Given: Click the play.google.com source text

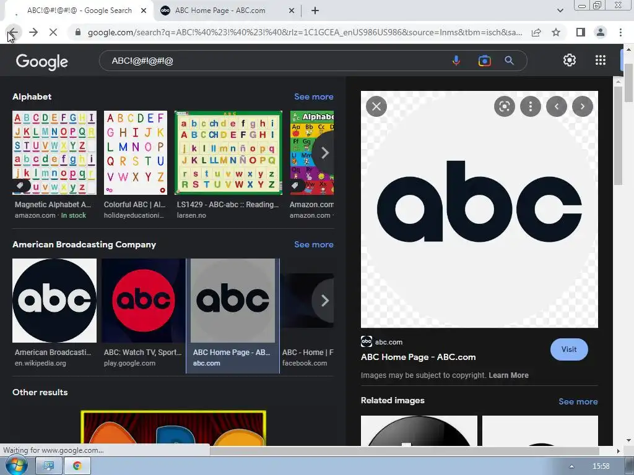Looking at the screenshot, I should [x=129, y=363].
